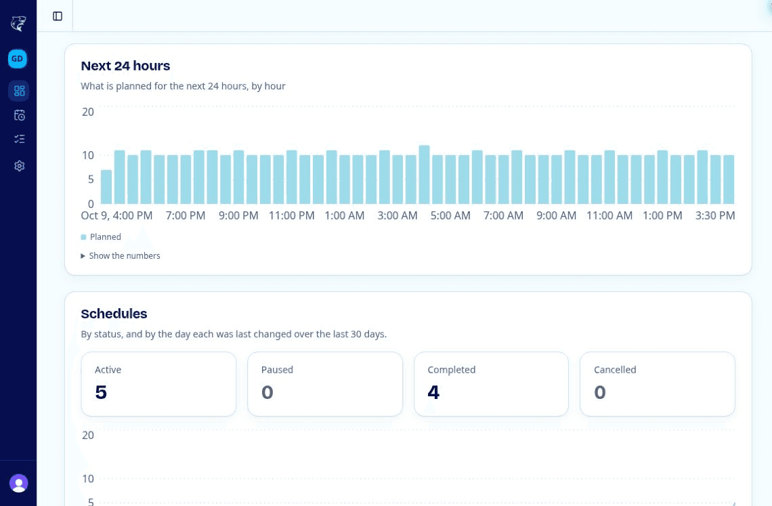The width and height of the screenshot is (772, 506).
Task: Click the "Planned" legend label
Action: 106,237
